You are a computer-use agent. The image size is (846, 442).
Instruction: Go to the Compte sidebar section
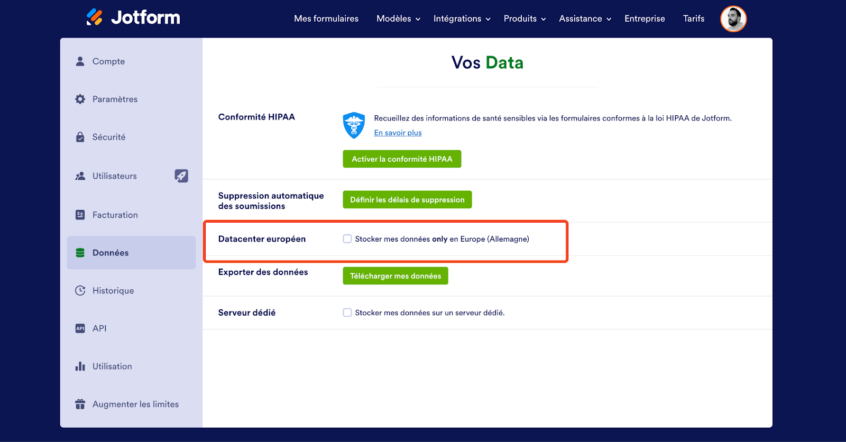(x=131, y=61)
